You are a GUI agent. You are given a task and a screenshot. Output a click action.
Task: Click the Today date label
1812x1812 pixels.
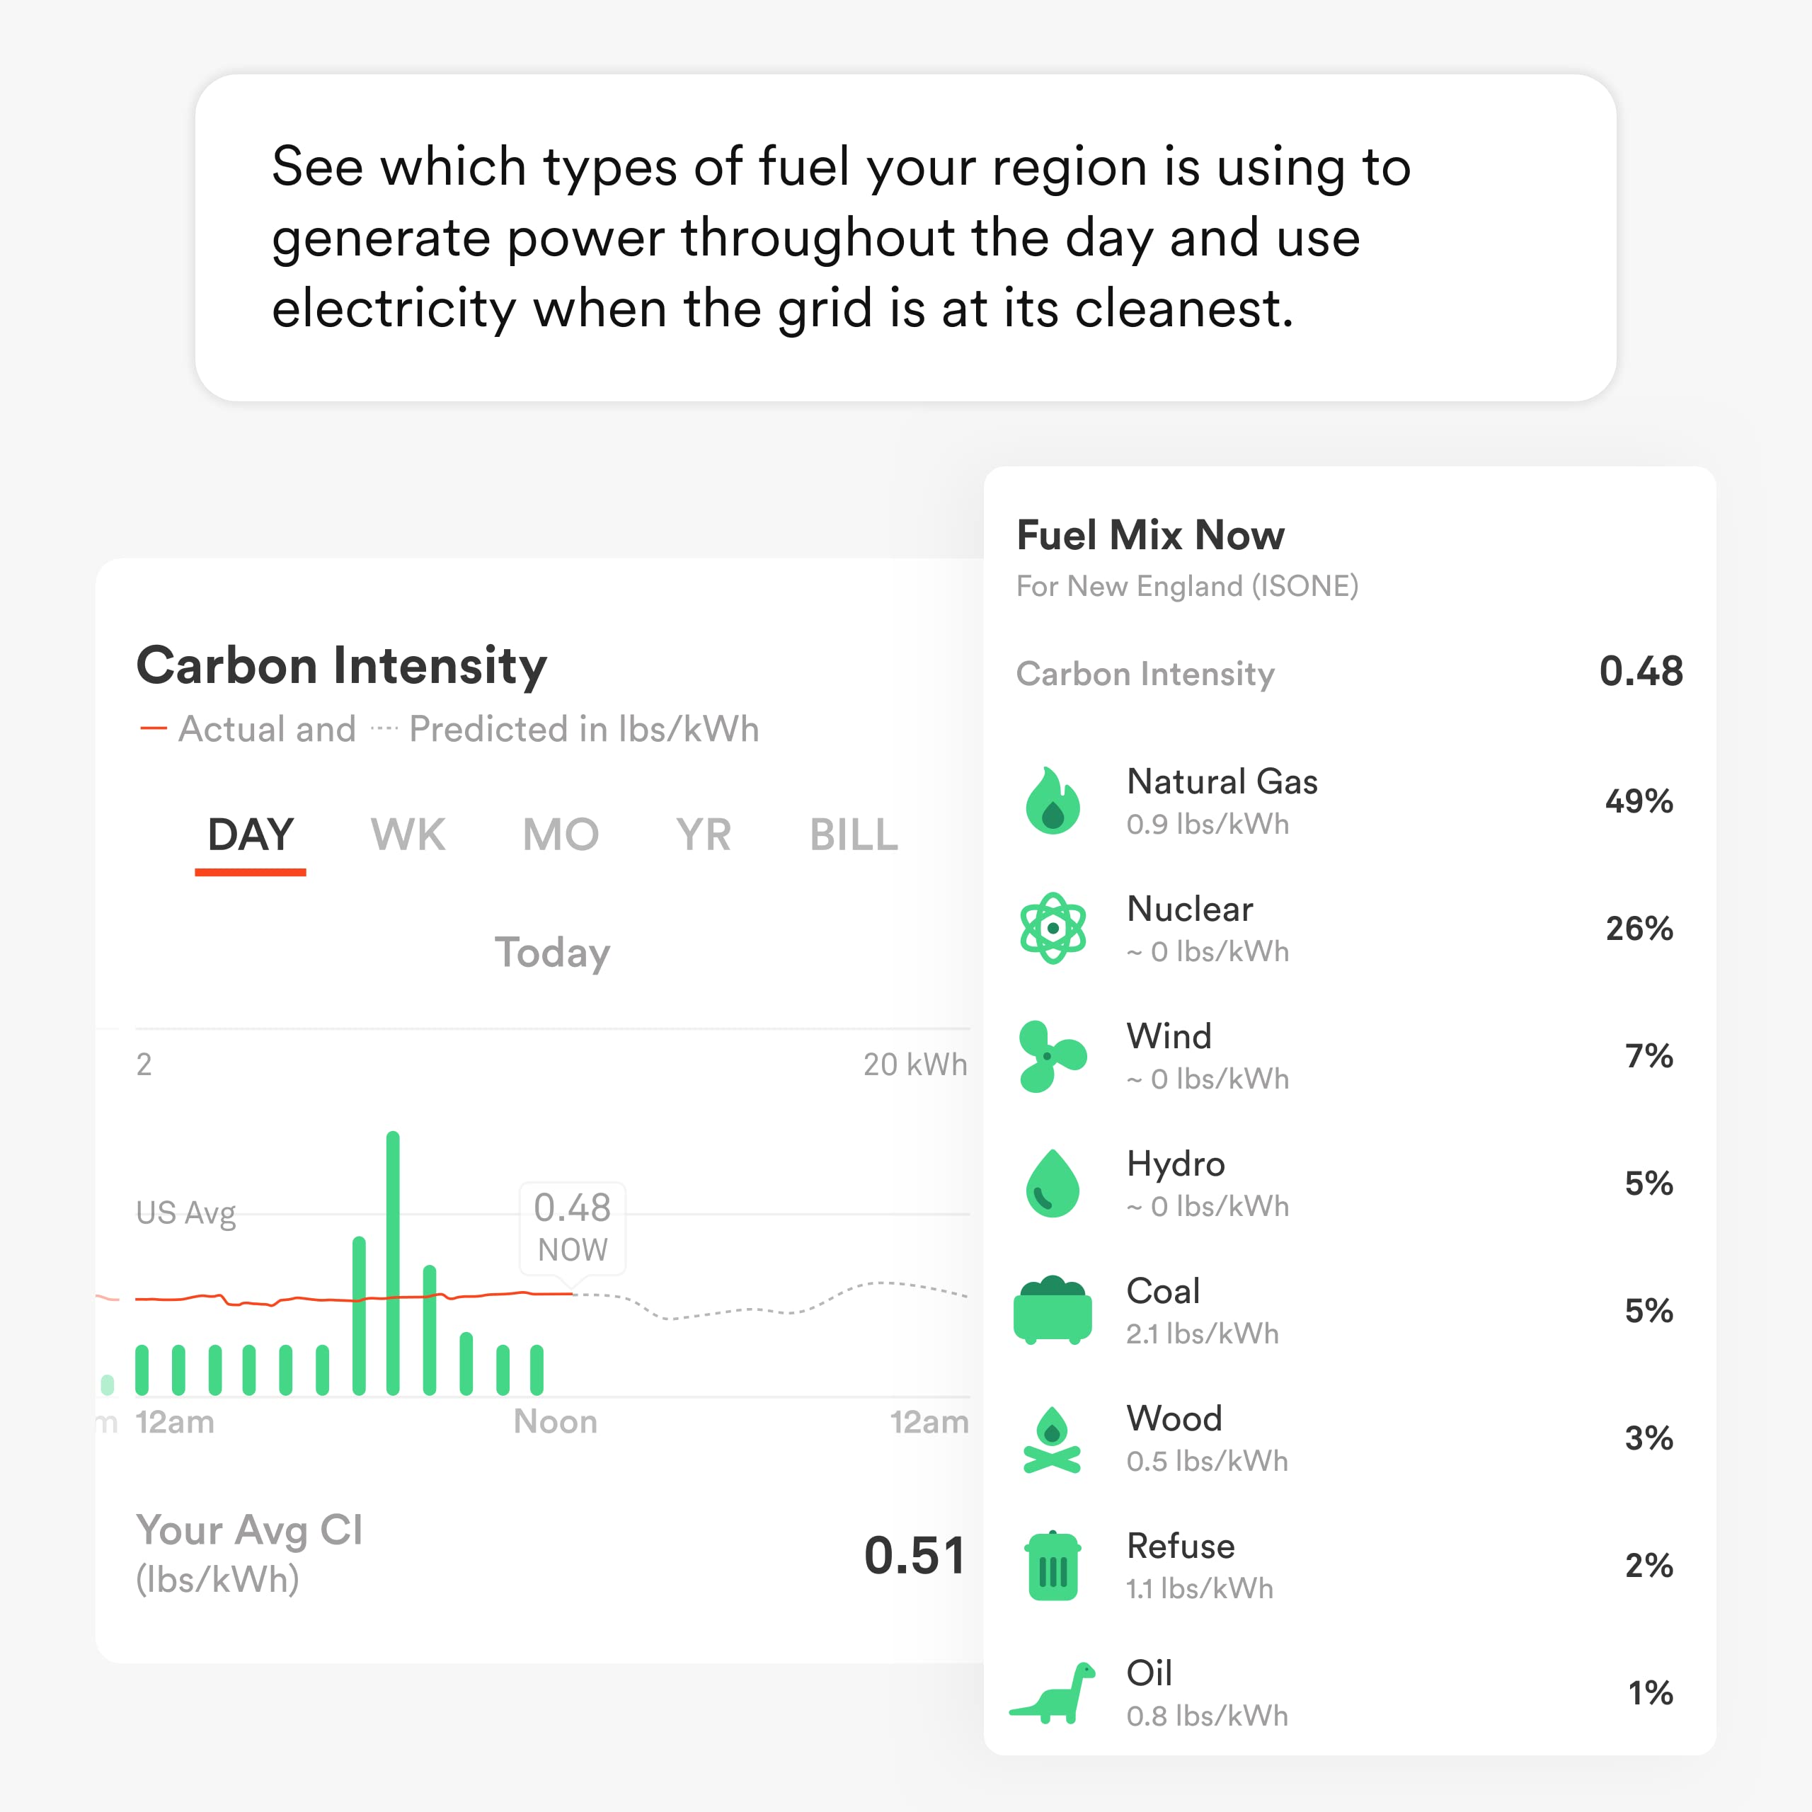coord(552,952)
